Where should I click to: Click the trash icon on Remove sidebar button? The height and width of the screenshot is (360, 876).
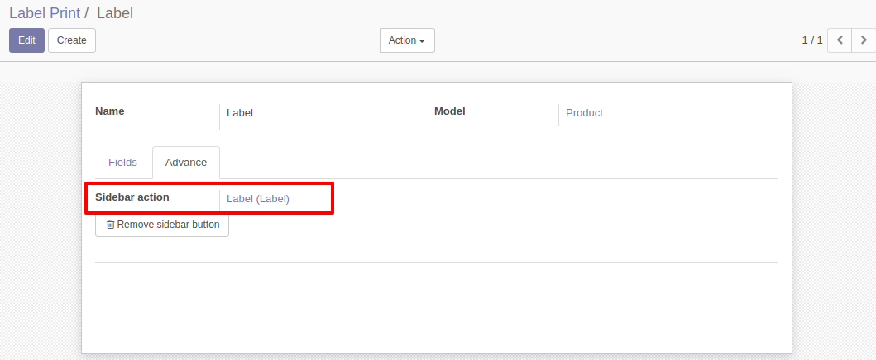(x=111, y=225)
